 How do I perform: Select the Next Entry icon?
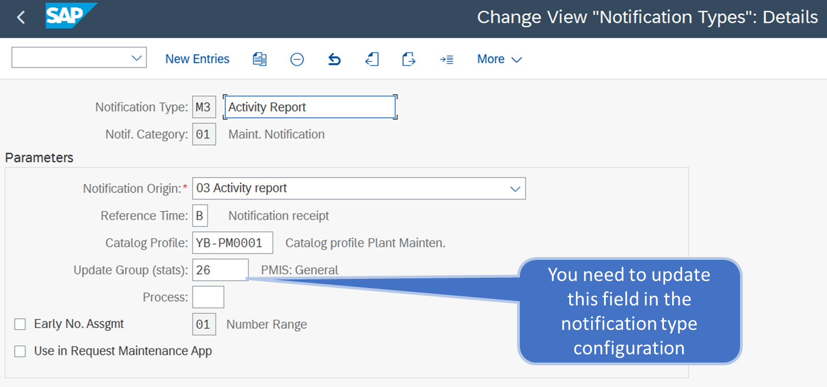point(446,59)
